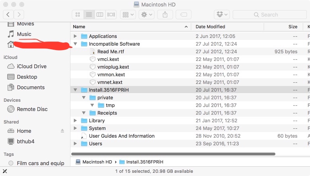Go forward with the forward arrow
Screen dimensions: 310x176
coord(19,15)
